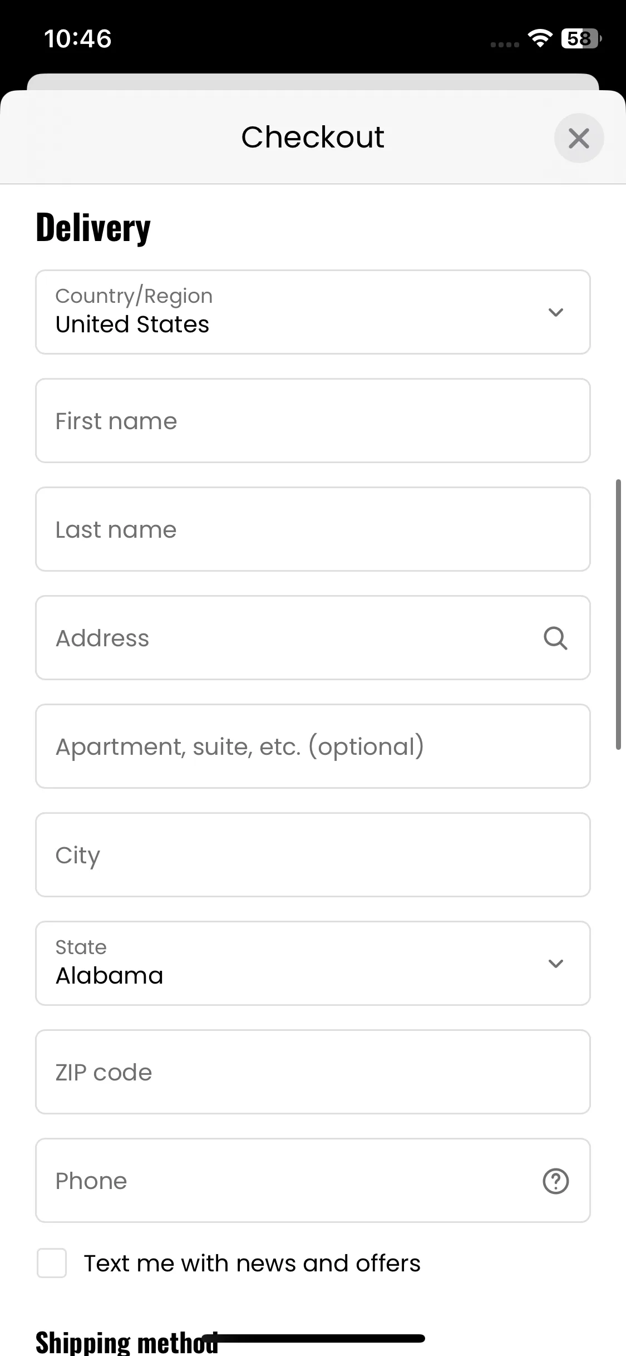The height and width of the screenshot is (1356, 626).
Task: Close the Checkout sheet with X icon
Action: click(x=579, y=138)
